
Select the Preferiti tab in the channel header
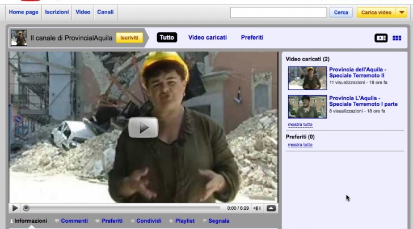coord(252,37)
